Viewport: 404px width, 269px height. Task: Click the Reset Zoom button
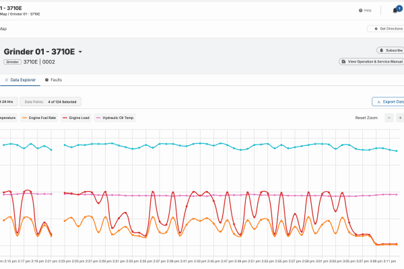click(366, 118)
